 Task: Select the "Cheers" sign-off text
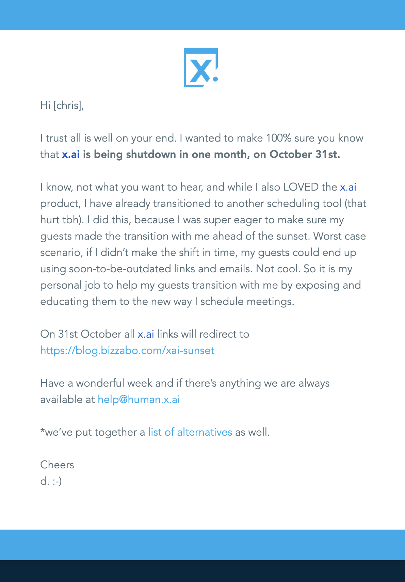point(57,465)
